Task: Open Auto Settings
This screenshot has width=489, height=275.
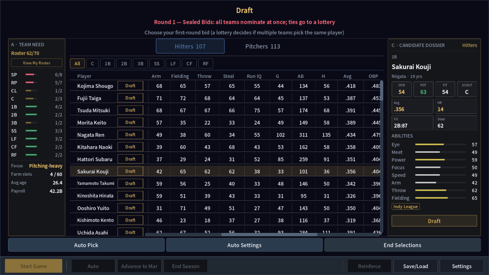Action: [244, 245]
